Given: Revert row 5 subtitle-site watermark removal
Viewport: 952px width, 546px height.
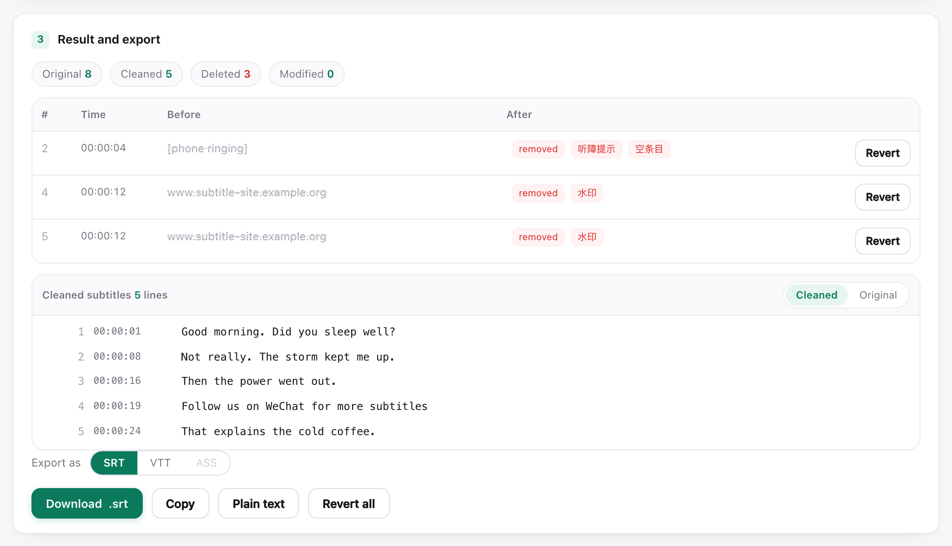Looking at the screenshot, I should click(x=882, y=241).
